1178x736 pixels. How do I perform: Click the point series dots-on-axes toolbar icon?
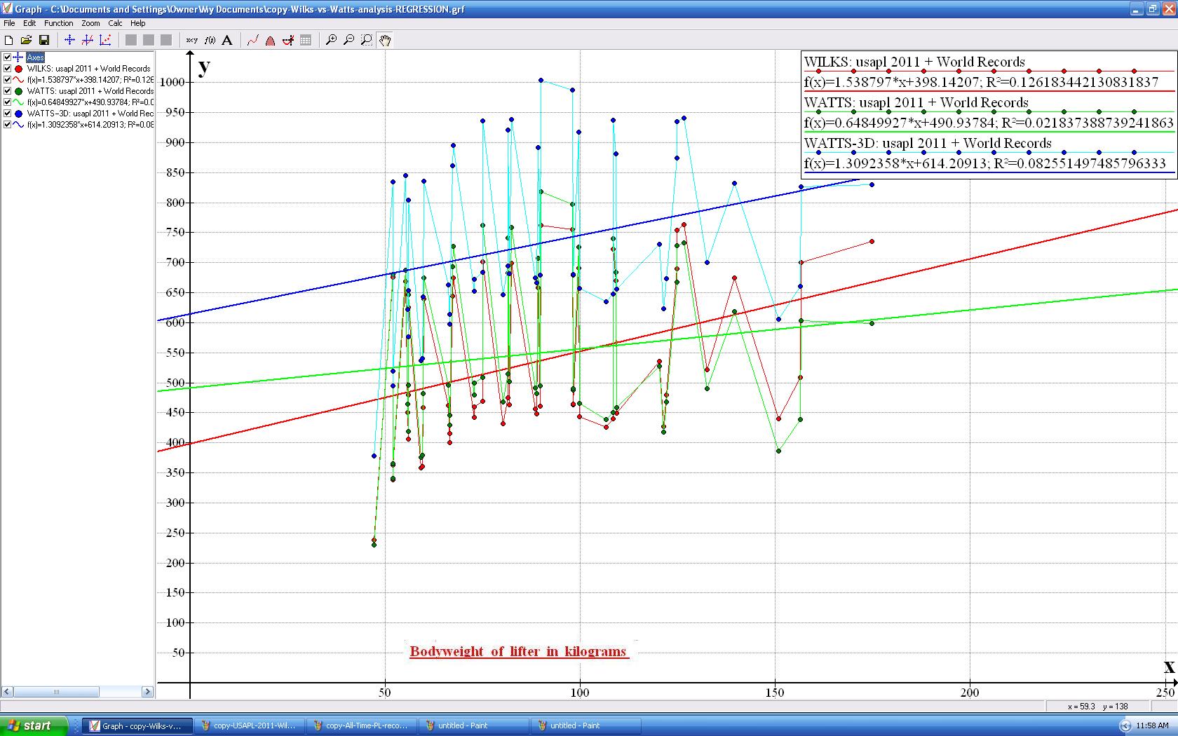point(105,40)
